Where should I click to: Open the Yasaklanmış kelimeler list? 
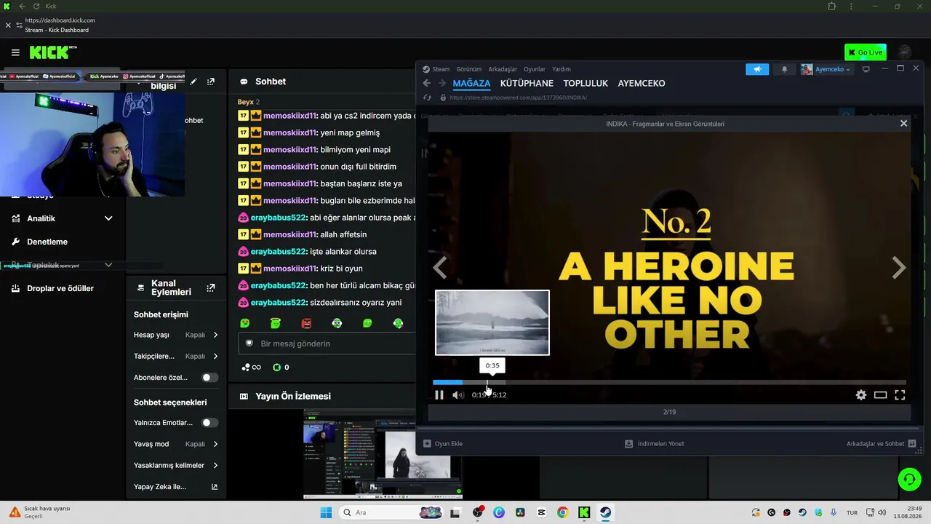(176, 465)
